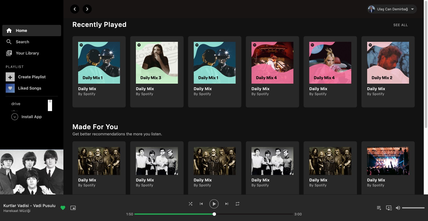The image size is (428, 221).
Task: Mute the volume with the speaker icon
Action: (398, 208)
